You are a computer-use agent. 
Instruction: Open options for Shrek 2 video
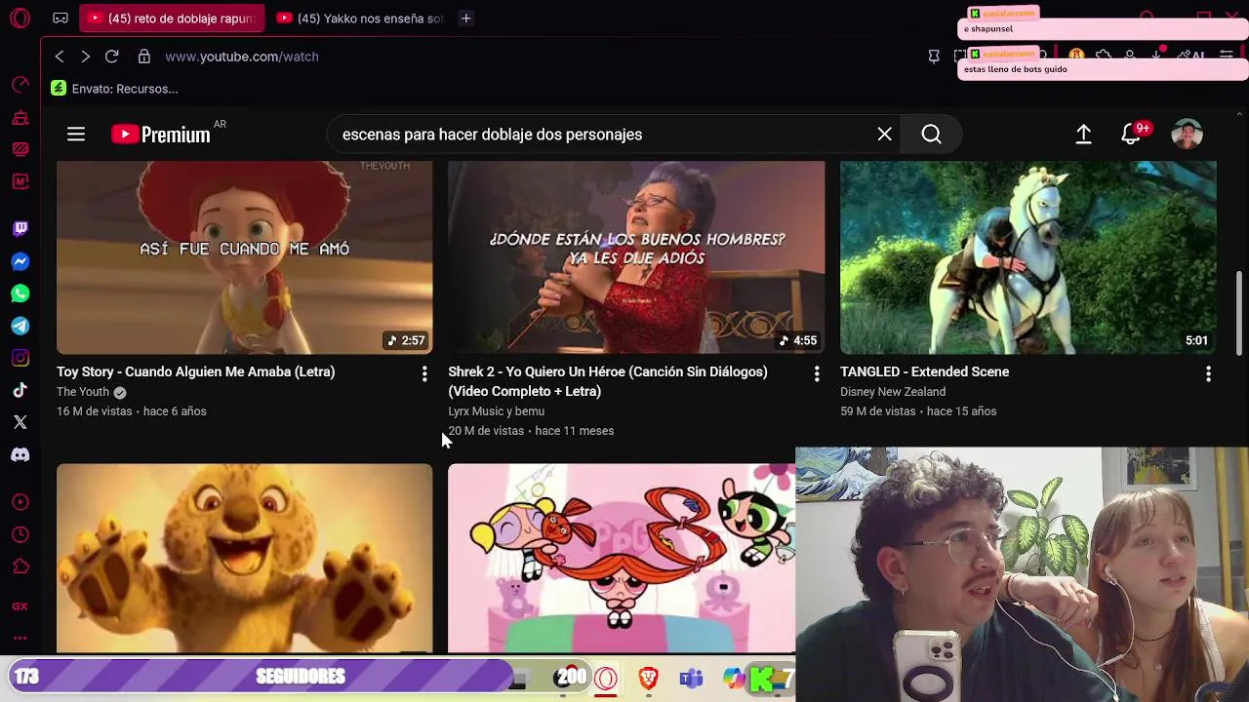[817, 374]
